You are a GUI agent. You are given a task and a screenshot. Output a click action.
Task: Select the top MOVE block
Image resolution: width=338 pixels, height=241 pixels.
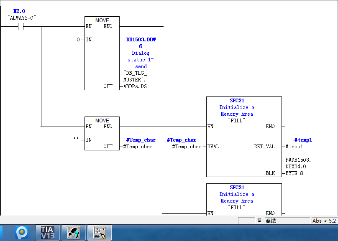tap(102, 53)
